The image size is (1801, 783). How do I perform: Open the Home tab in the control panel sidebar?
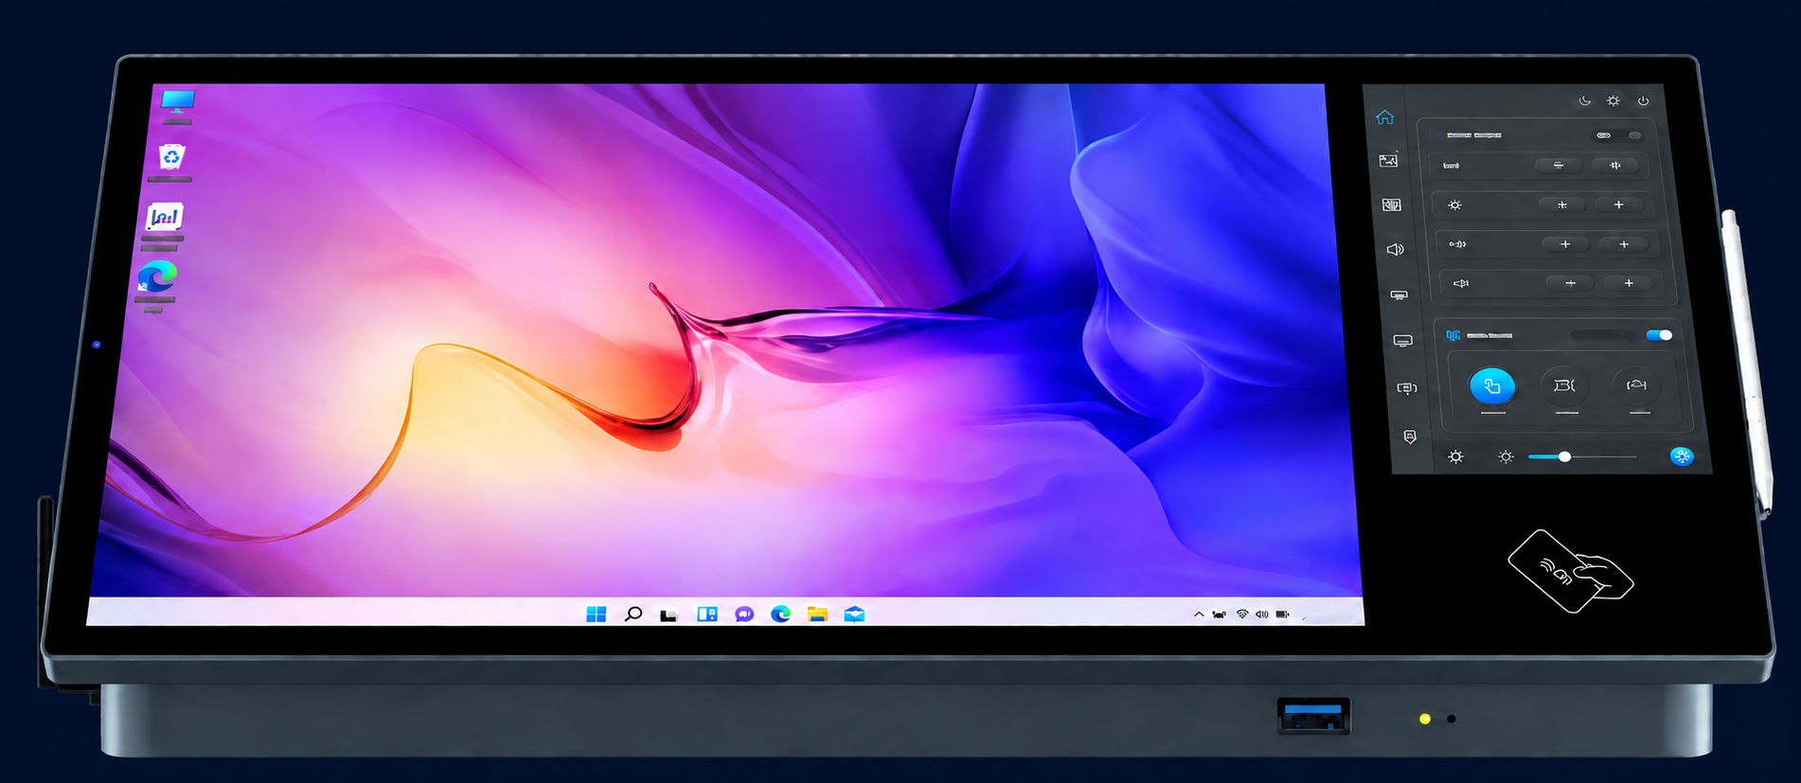point(1384,117)
